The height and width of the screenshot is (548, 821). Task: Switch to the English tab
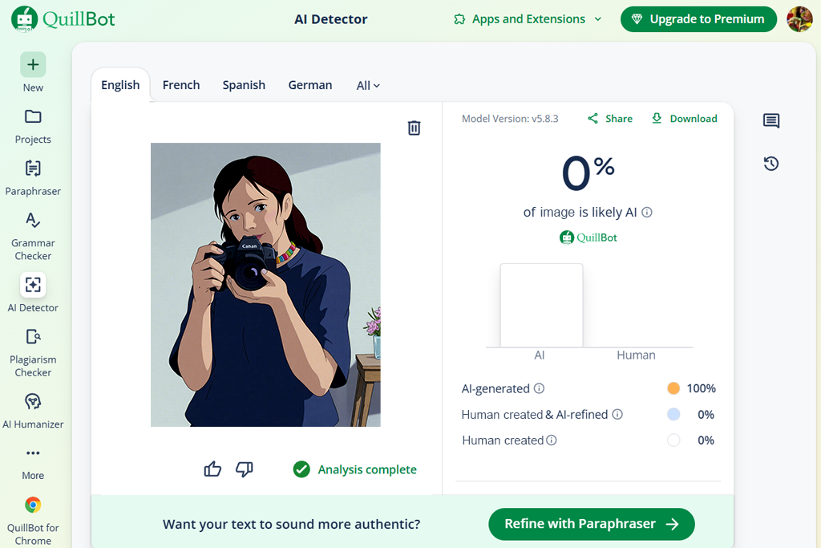pos(120,85)
